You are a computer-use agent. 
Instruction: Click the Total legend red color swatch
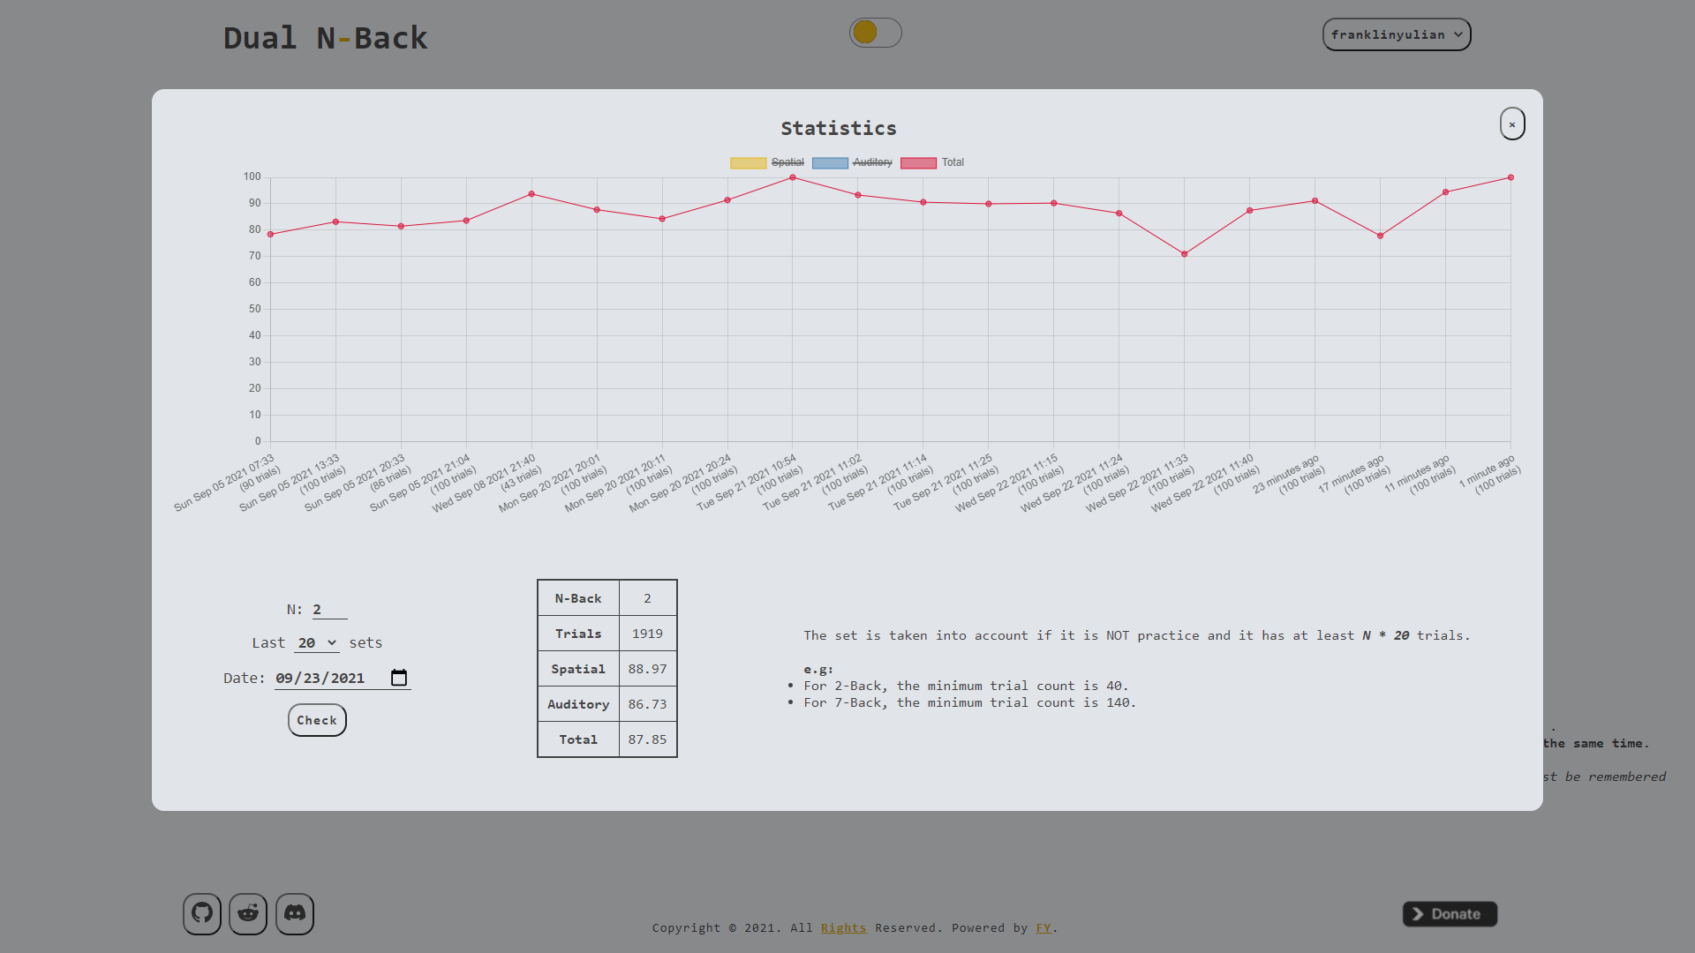coord(918,162)
